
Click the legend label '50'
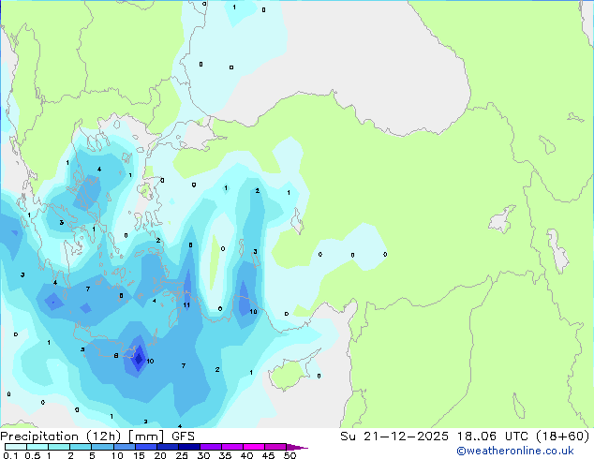pyautogui.click(x=290, y=455)
